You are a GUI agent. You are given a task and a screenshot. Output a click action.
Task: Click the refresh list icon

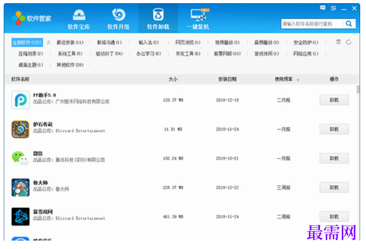pyautogui.click(x=349, y=42)
